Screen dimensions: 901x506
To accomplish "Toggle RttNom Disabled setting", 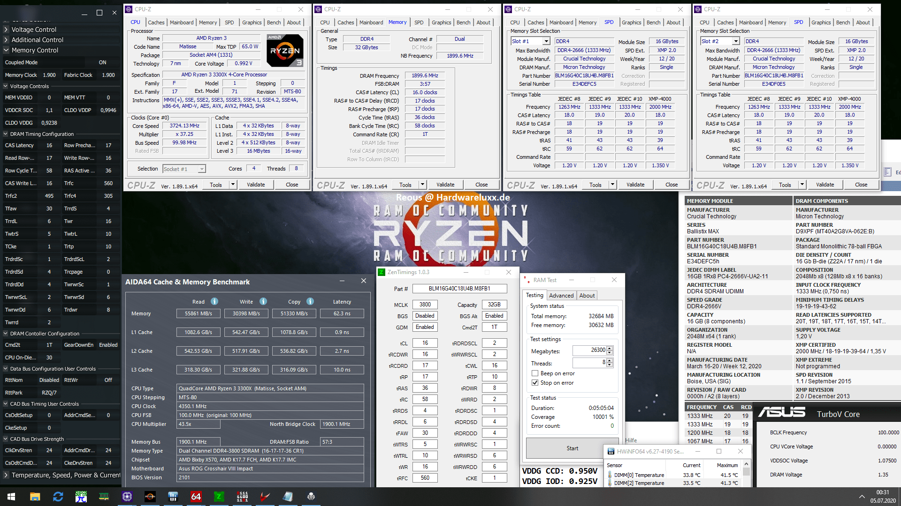I will (49, 380).
